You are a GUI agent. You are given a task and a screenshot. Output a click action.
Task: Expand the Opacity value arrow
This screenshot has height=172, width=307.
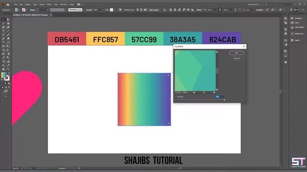click(x=102, y=10)
